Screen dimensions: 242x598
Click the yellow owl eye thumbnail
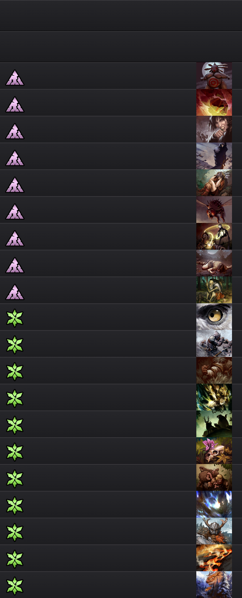point(214,317)
